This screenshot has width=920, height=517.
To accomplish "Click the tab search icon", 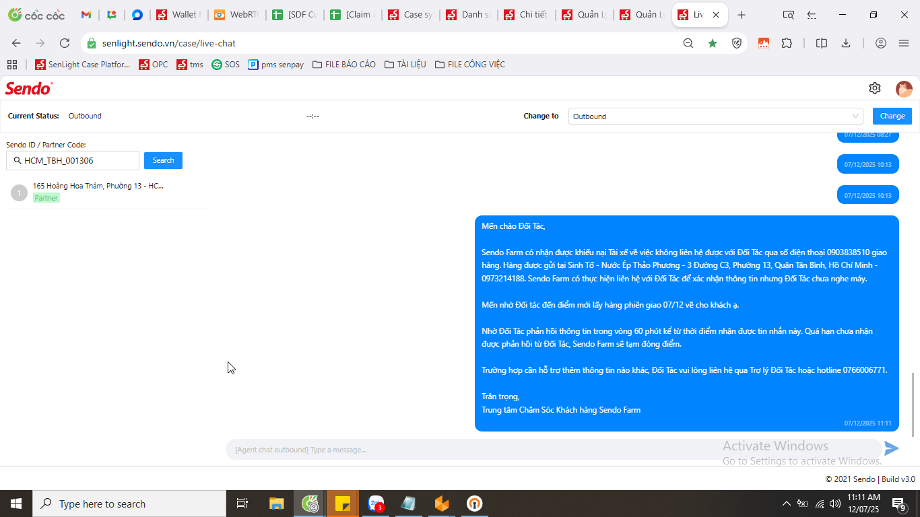I will 789,15.
